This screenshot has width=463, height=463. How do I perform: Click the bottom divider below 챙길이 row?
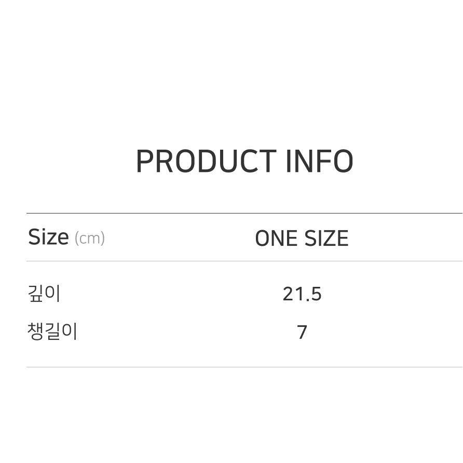click(244, 367)
